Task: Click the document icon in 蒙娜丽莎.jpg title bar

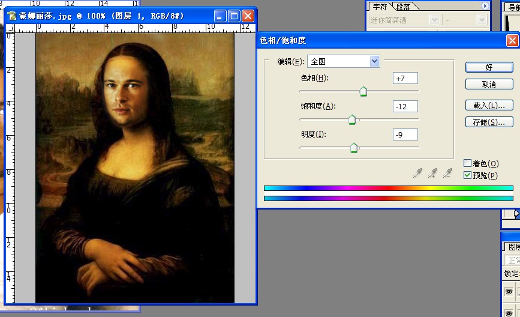Action: click(x=12, y=16)
